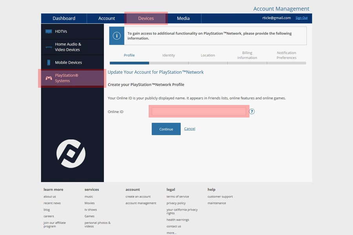
Task: Switch to the Media tab
Action: pos(183,18)
